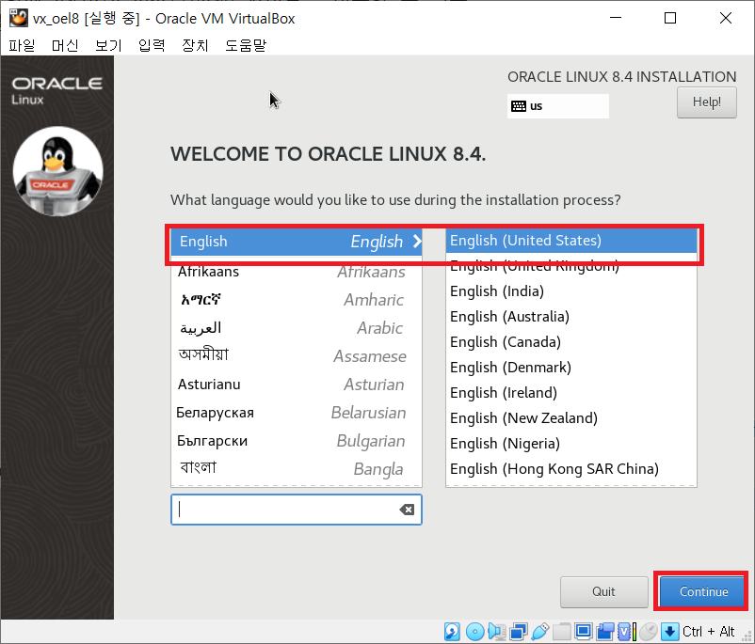Viewport: 755px width, 644px height.
Task: Choose English (Nigeria) locale
Action: [x=571, y=444]
